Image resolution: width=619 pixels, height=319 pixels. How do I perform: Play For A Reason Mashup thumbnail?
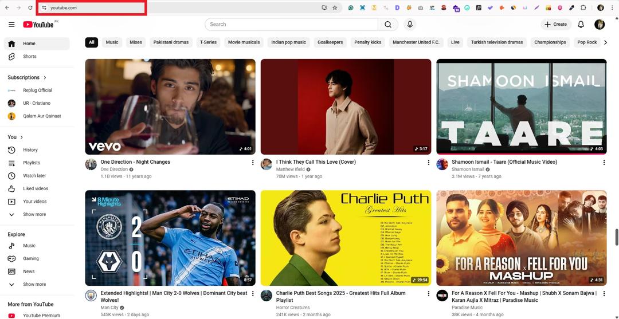pos(522,238)
